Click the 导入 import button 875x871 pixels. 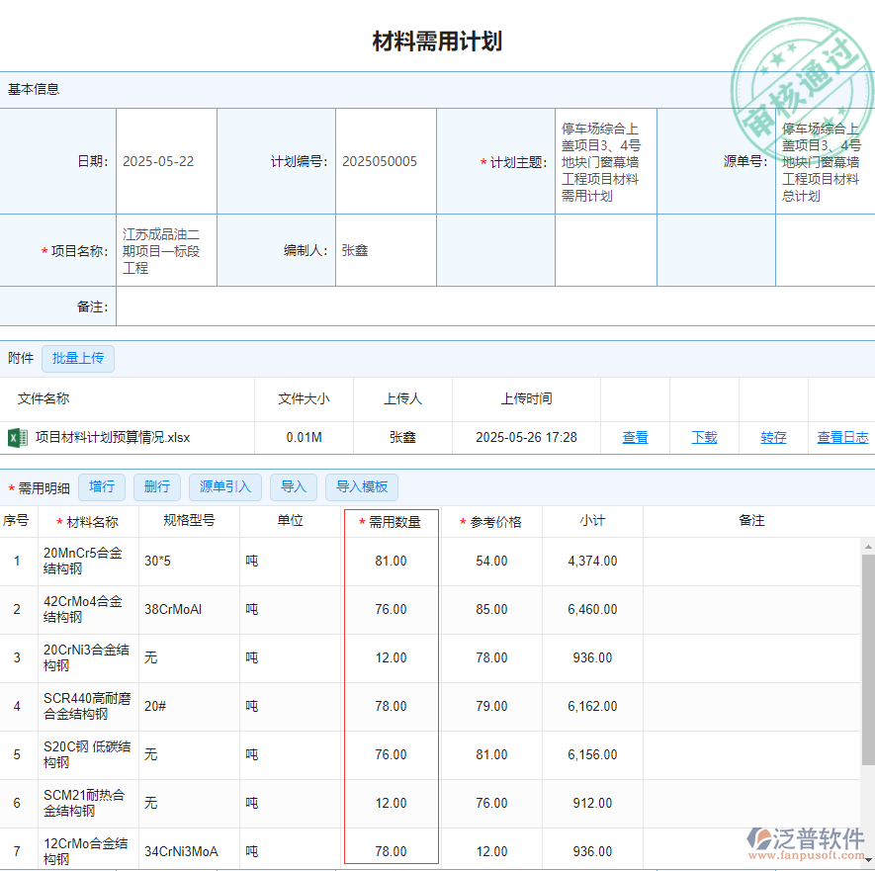(294, 486)
